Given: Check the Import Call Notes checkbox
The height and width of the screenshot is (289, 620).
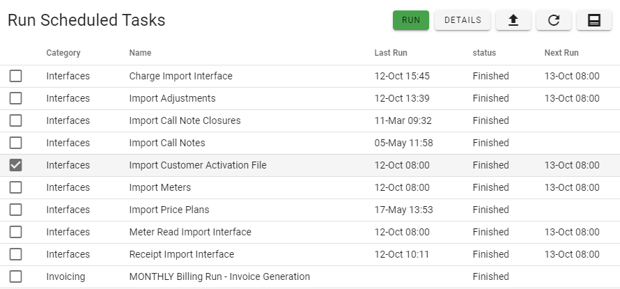Looking at the screenshot, I should [15, 143].
